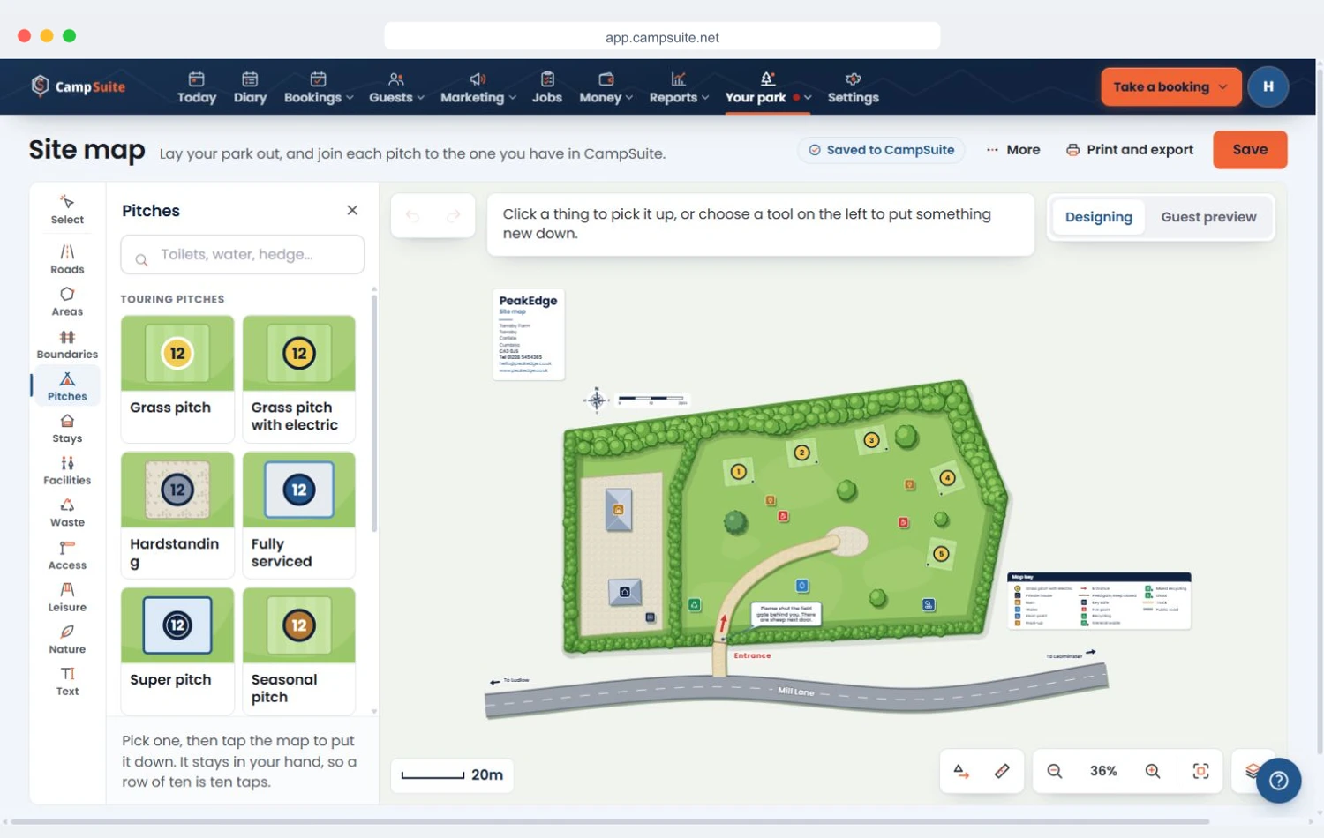The width and height of the screenshot is (1324, 838).
Task: Open the Boundaries tool
Action: tap(67, 344)
